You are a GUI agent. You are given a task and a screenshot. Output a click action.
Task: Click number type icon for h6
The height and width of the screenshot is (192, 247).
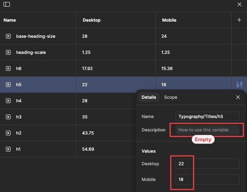8,68
